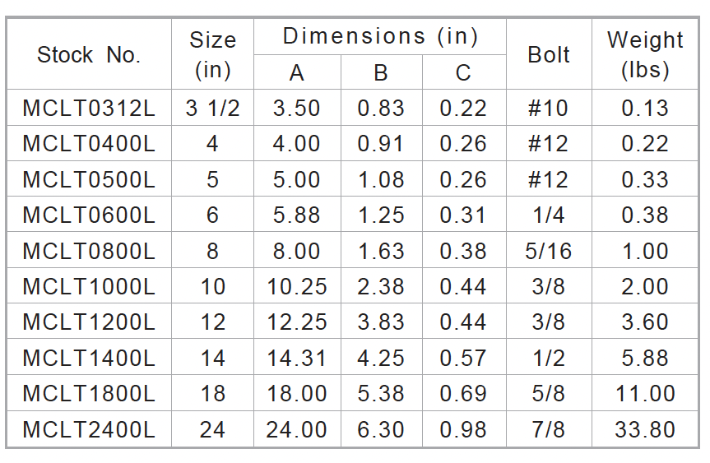The image size is (710, 463).
Task: Click the Stock No. column header
Action: click(x=89, y=55)
